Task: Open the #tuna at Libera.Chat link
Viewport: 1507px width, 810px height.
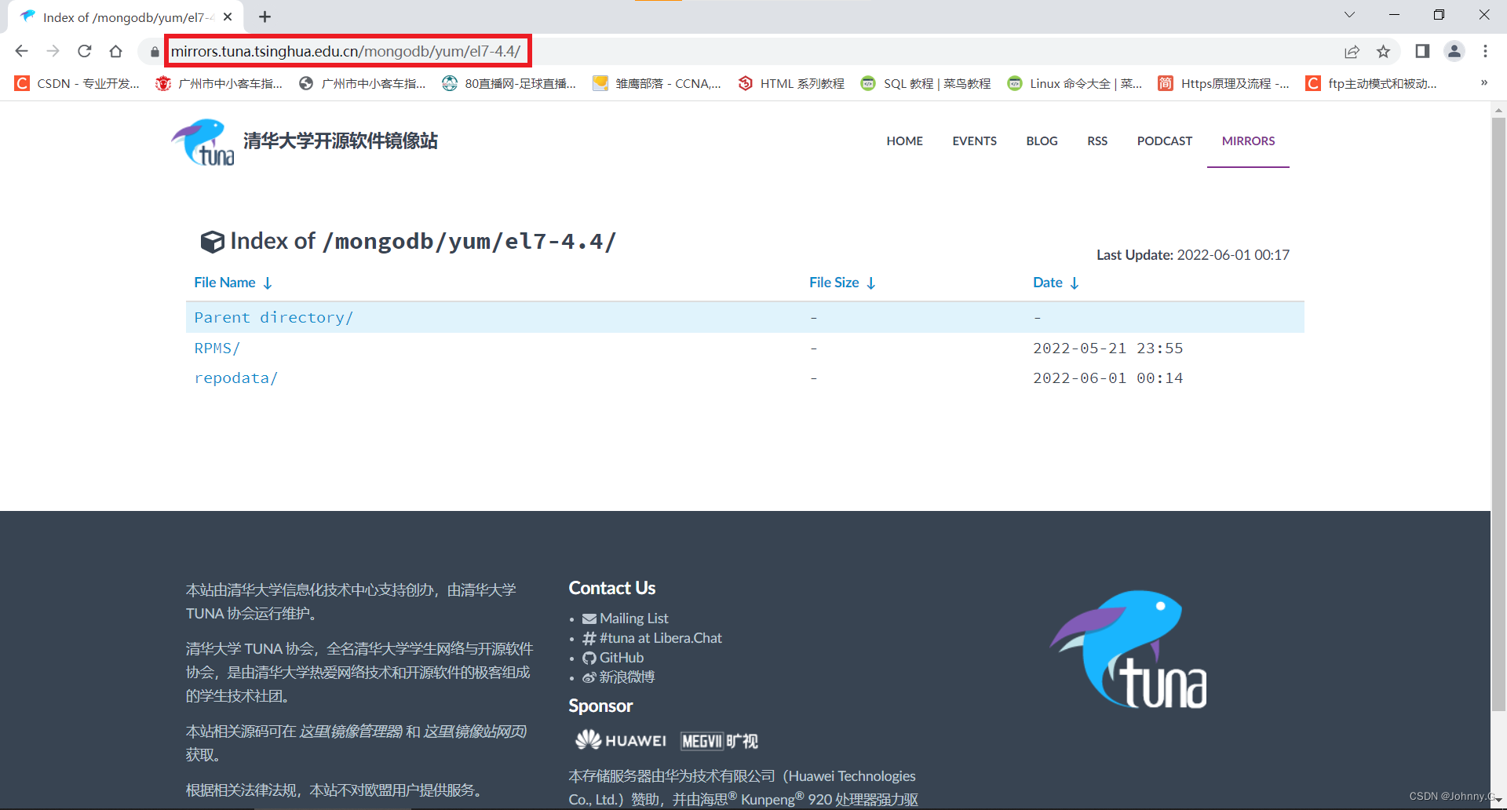Action: tap(652, 638)
